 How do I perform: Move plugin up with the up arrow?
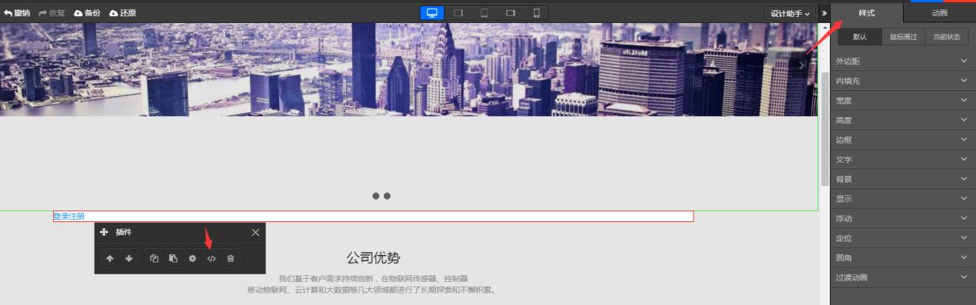[x=110, y=259]
